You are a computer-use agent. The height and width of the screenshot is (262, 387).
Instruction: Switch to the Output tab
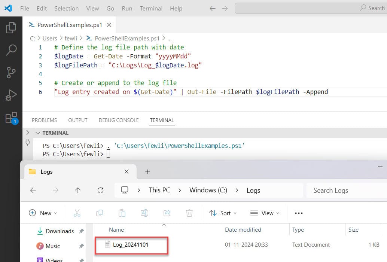(x=77, y=120)
